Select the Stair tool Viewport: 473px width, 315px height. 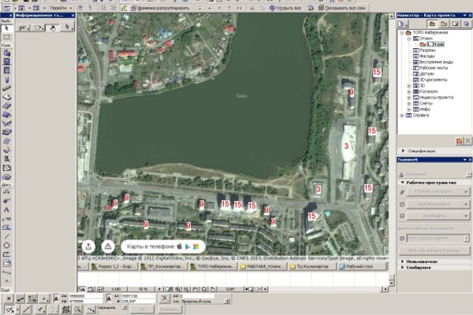tap(6, 106)
